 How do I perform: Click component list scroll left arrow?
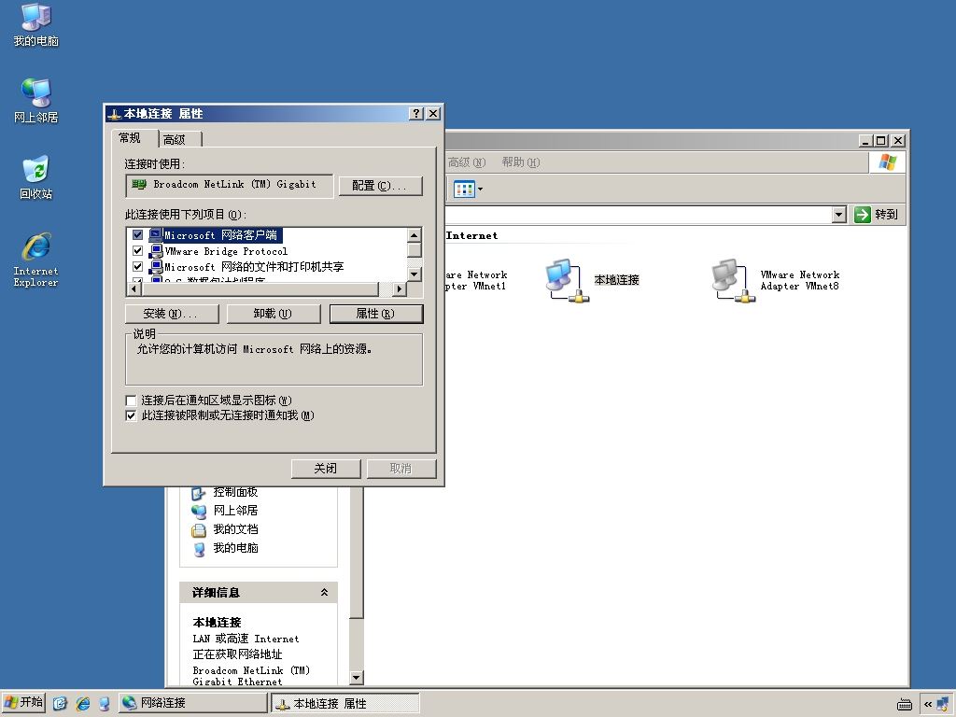134,289
